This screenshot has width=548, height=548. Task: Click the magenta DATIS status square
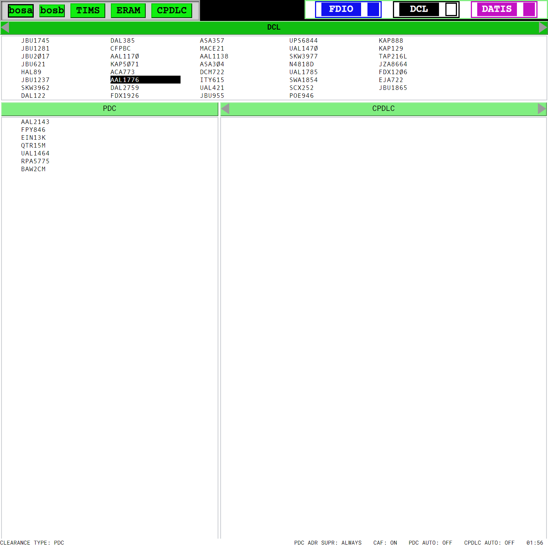coord(529,9)
